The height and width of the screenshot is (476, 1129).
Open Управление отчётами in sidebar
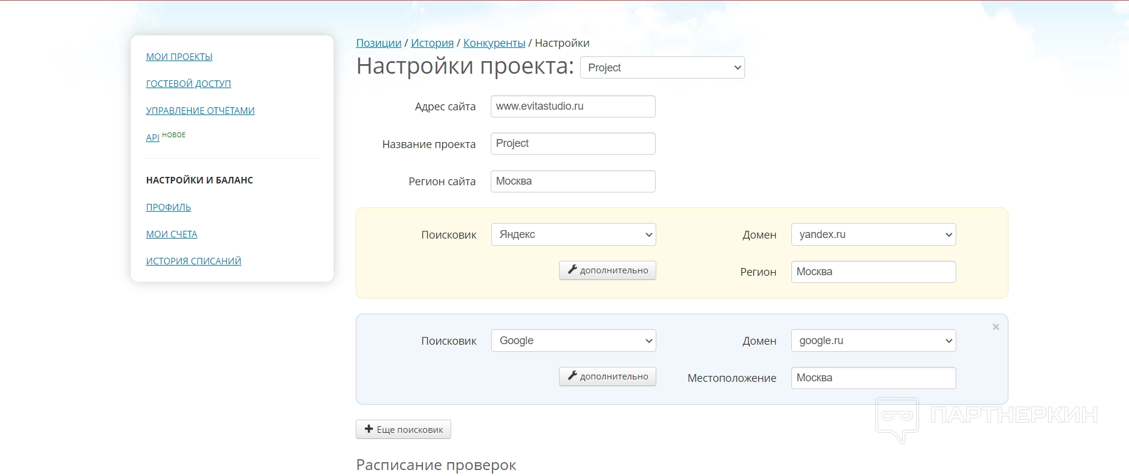coord(200,111)
